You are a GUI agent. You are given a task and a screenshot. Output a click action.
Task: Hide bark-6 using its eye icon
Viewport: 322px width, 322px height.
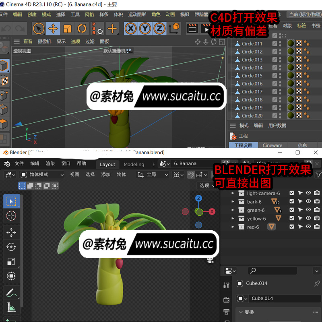pos(308,202)
